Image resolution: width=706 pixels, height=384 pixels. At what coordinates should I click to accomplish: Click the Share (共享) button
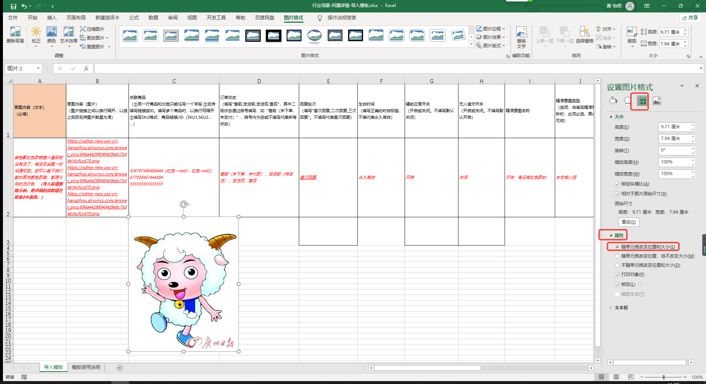click(x=690, y=18)
